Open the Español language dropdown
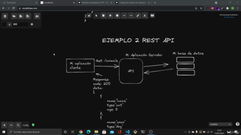 point(220,124)
